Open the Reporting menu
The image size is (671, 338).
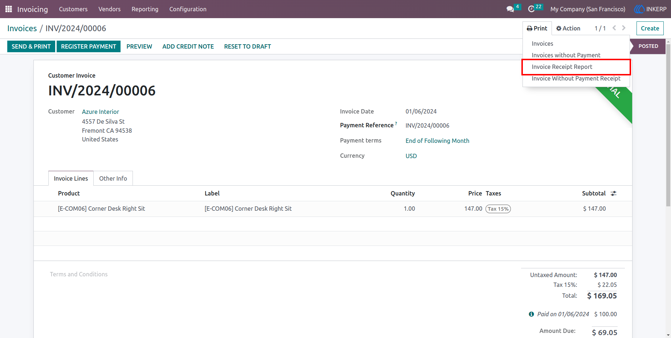(145, 9)
